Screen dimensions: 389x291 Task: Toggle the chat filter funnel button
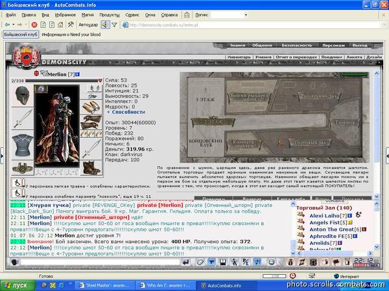(211, 262)
